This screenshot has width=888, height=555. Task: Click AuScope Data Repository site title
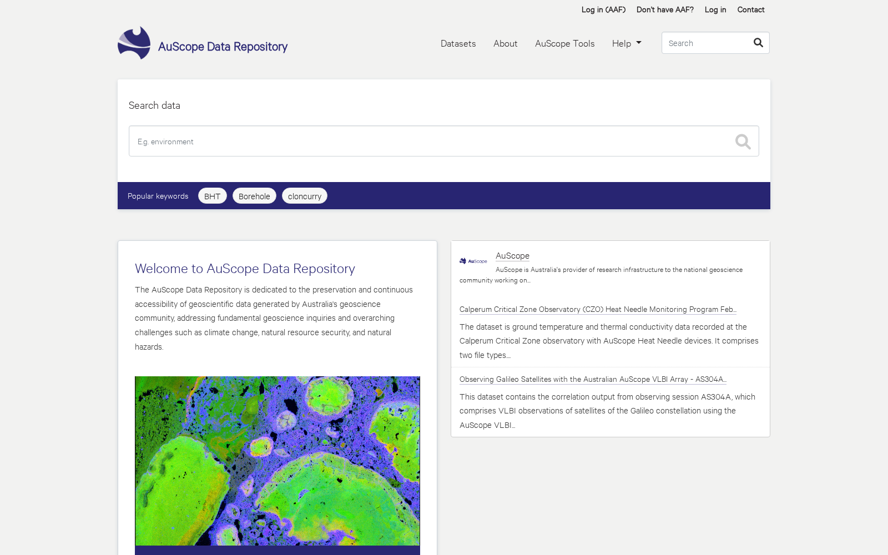(223, 47)
